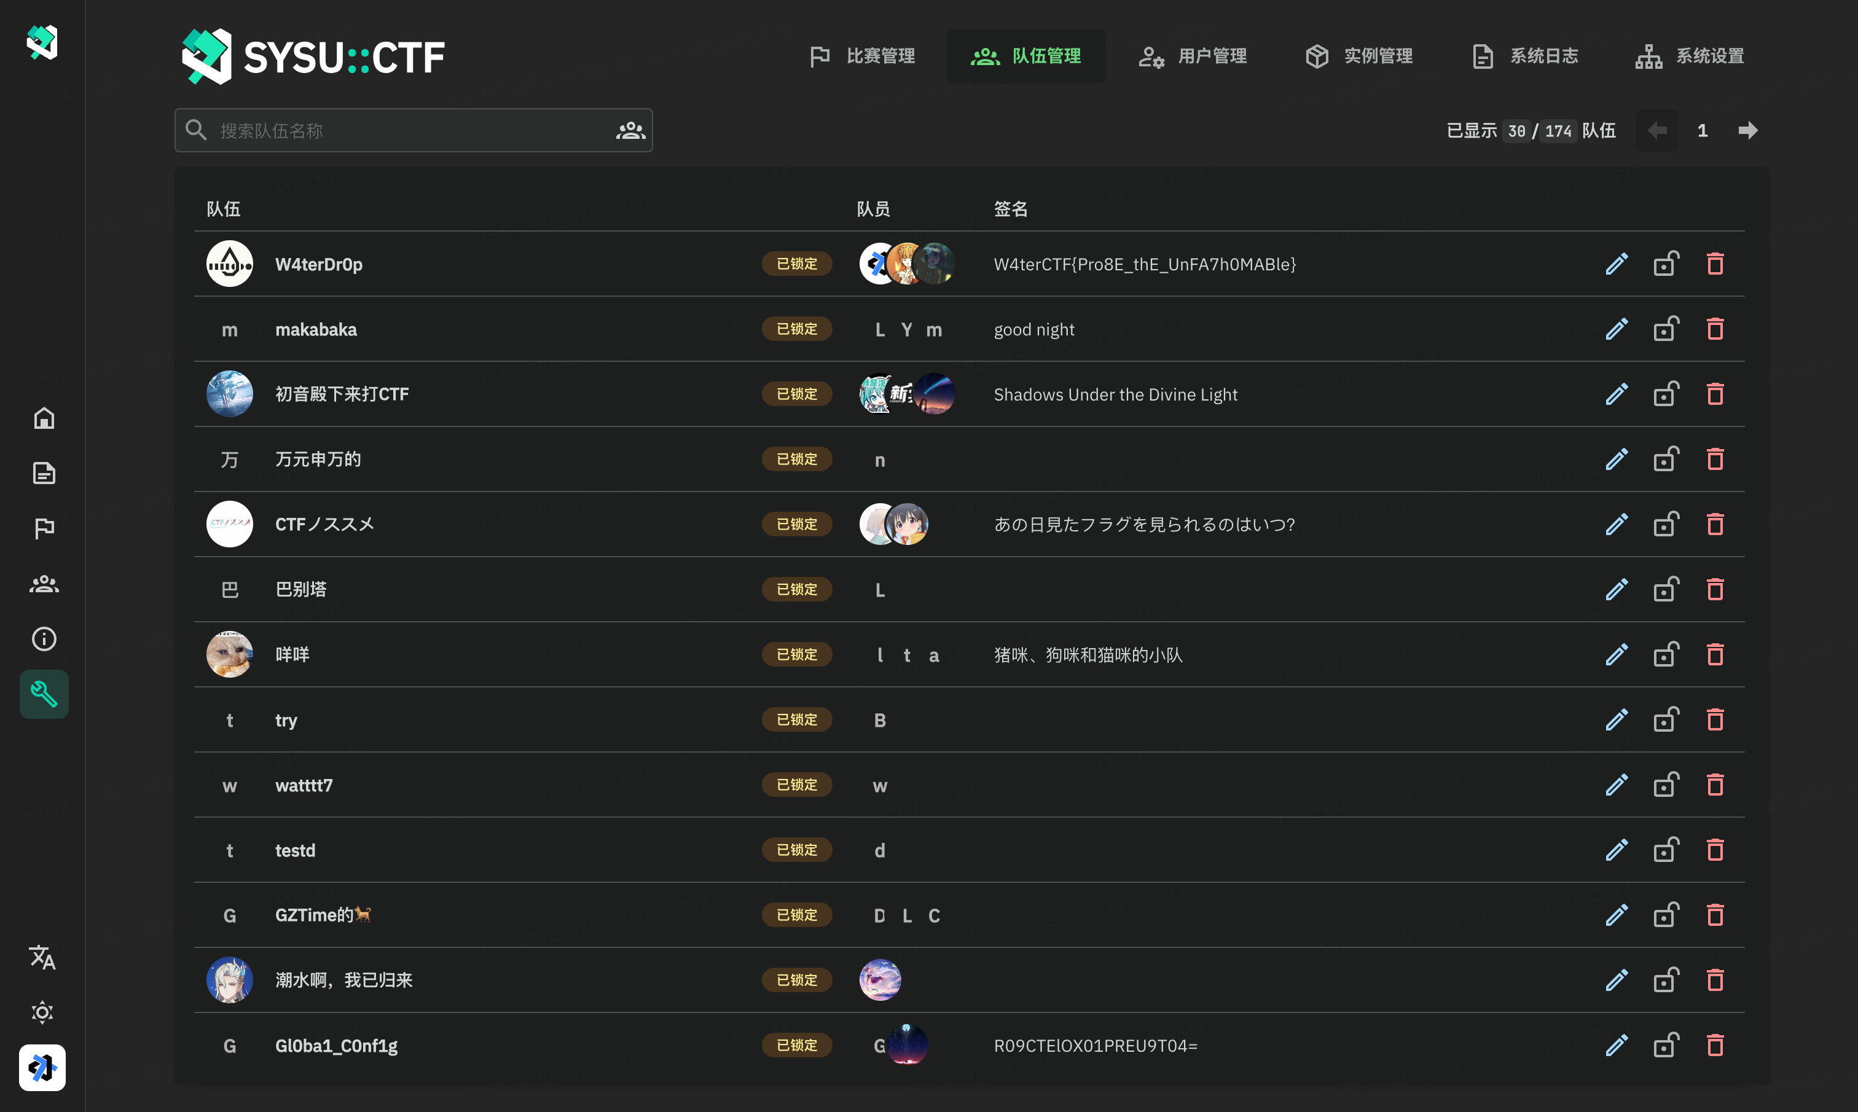Edit the W4terDr0p team with pencil icon
Viewport: 1858px width, 1112px height.
click(x=1616, y=264)
